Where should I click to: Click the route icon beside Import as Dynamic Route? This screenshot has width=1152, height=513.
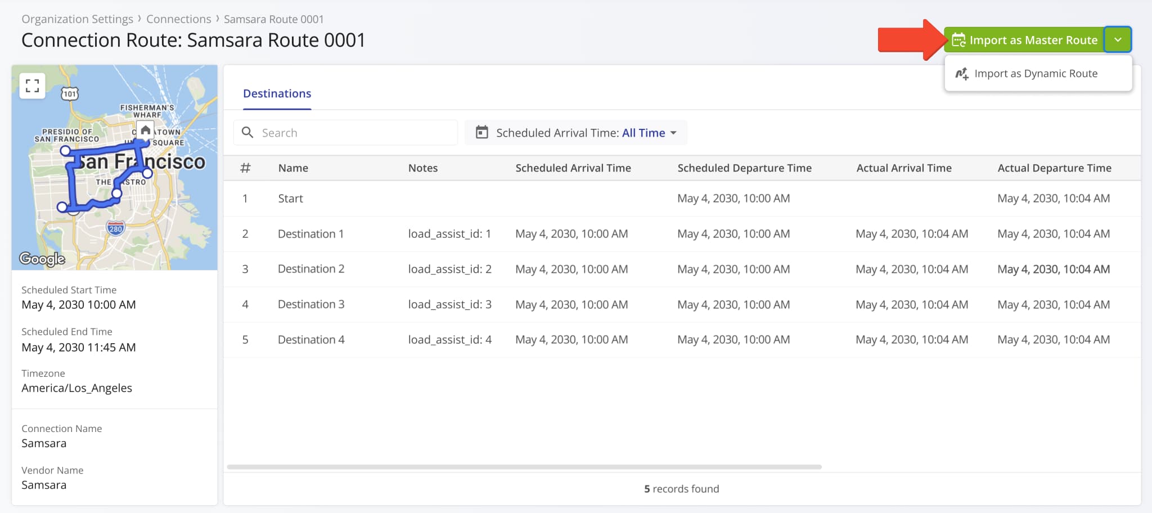[962, 73]
